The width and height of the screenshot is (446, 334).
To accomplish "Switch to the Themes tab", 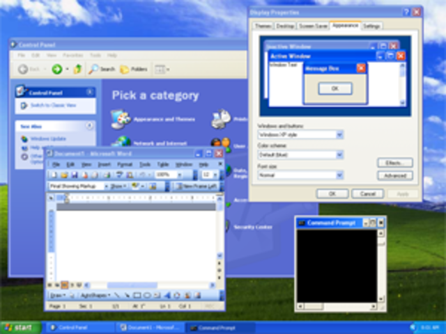I will click(263, 26).
